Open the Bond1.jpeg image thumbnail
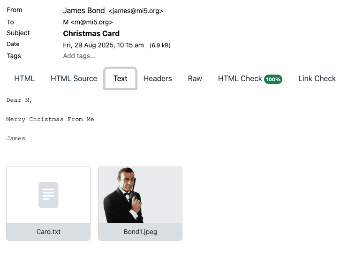This screenshot has width=348, height=258. [140, 195]
